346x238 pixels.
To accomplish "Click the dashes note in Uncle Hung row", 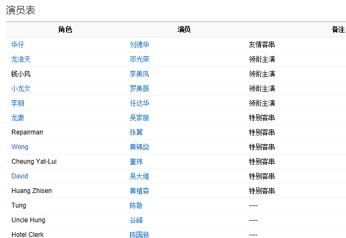I will (253, 220).
